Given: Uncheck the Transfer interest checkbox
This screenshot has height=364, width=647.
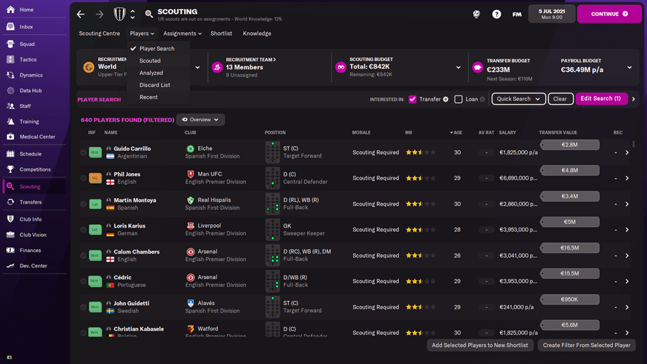Looking at the screenshot, I should click(413, 99).
